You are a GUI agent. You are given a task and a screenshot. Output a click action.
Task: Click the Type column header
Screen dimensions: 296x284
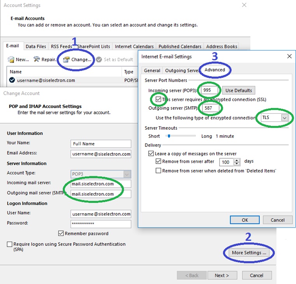coord(130,71)
